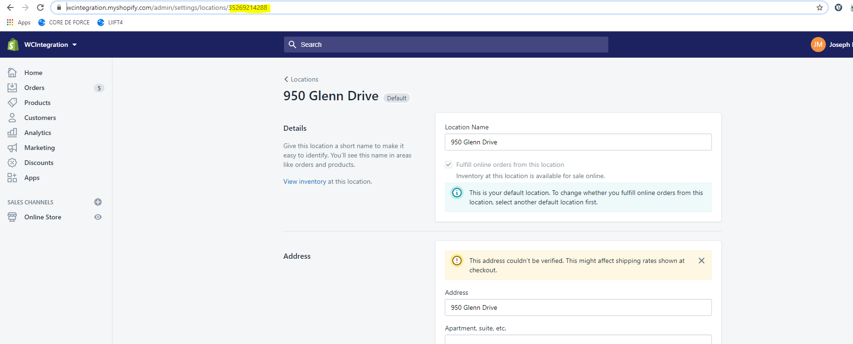This screenshot has height=344, width=853.
Task: Open Discounts in sidebar
Action: pyautogui.click(x=39, y=163)
